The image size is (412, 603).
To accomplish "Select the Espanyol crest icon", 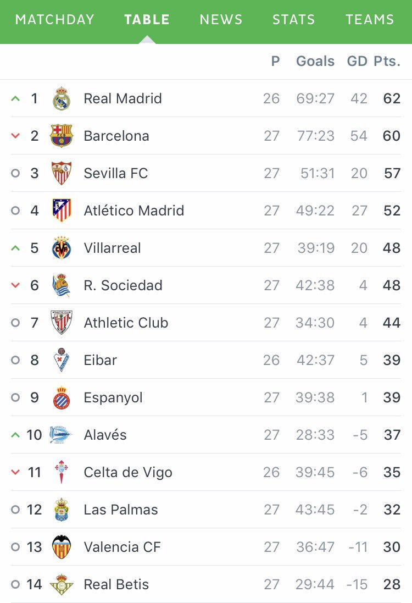I will (62, 397).
